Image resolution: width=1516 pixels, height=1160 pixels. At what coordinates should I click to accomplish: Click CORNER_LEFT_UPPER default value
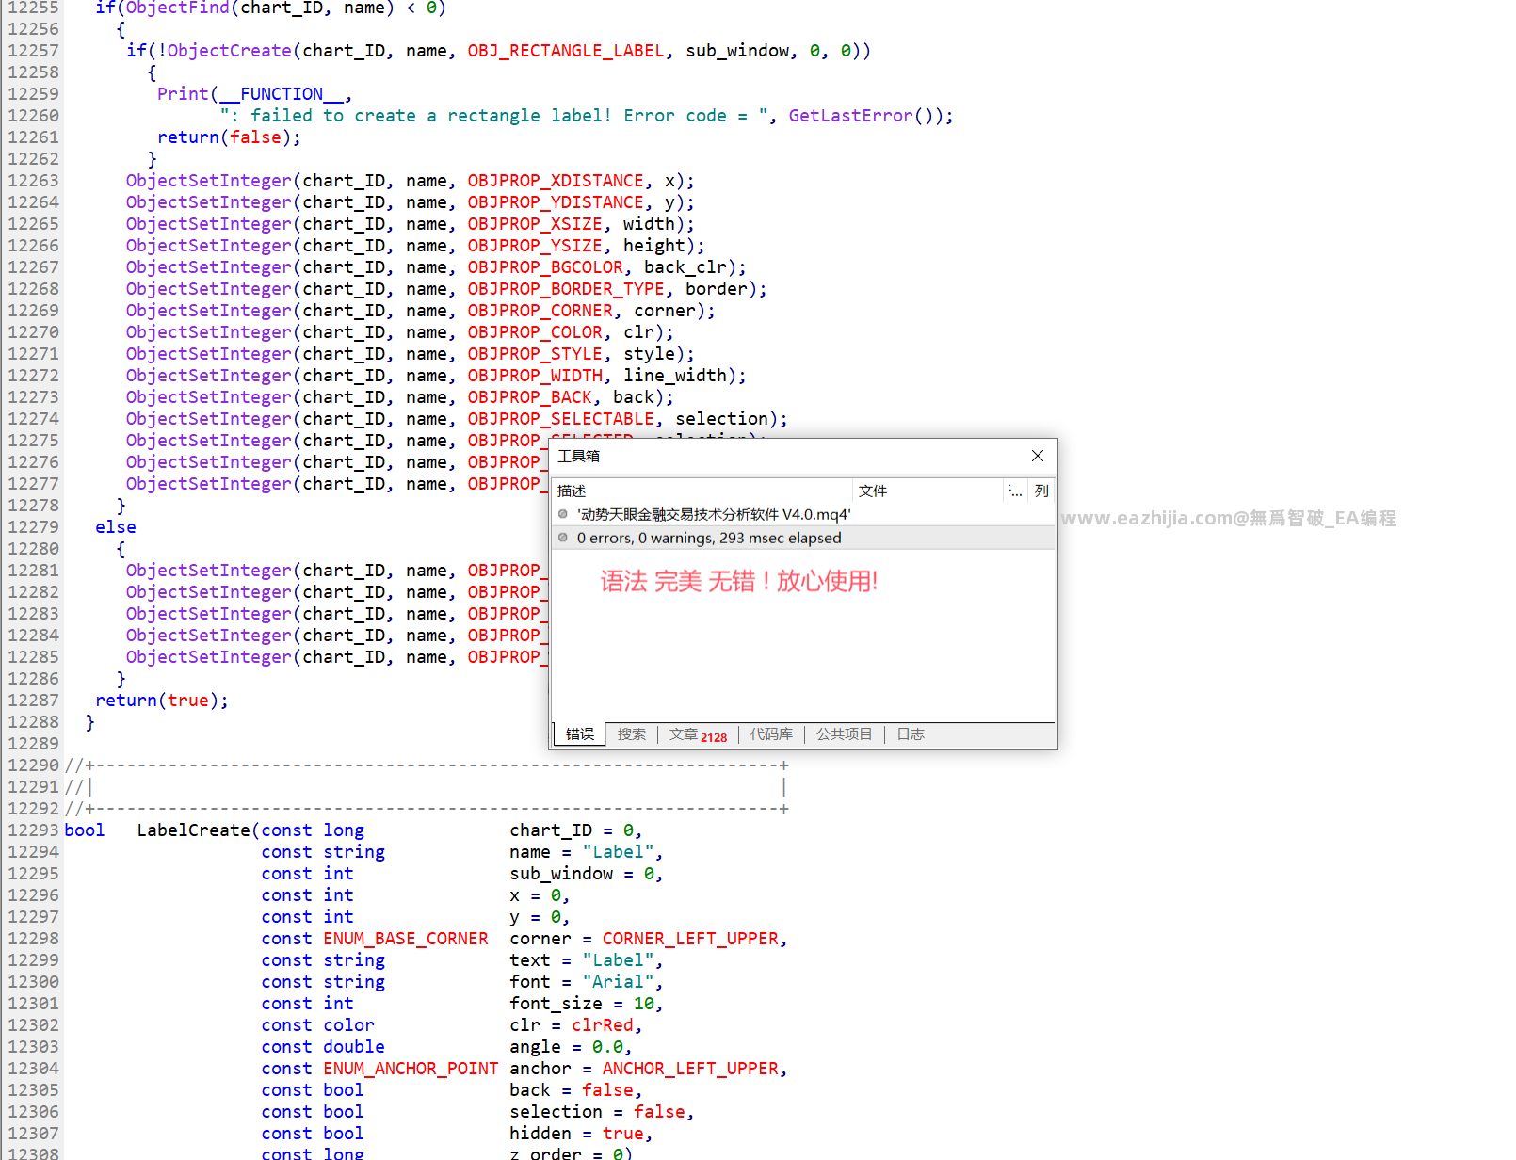[690, 939]
